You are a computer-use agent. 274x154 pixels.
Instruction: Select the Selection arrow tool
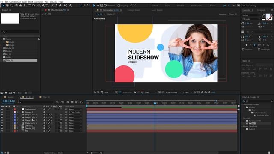click(3, 6)
